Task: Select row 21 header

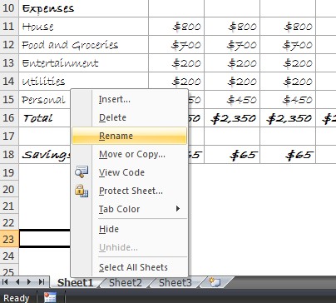Action: point(9,206)
